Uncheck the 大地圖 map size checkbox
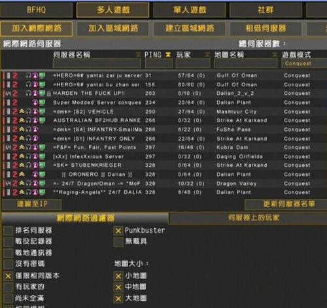Viewport: 327px width, 308px height. coord(118,298)
